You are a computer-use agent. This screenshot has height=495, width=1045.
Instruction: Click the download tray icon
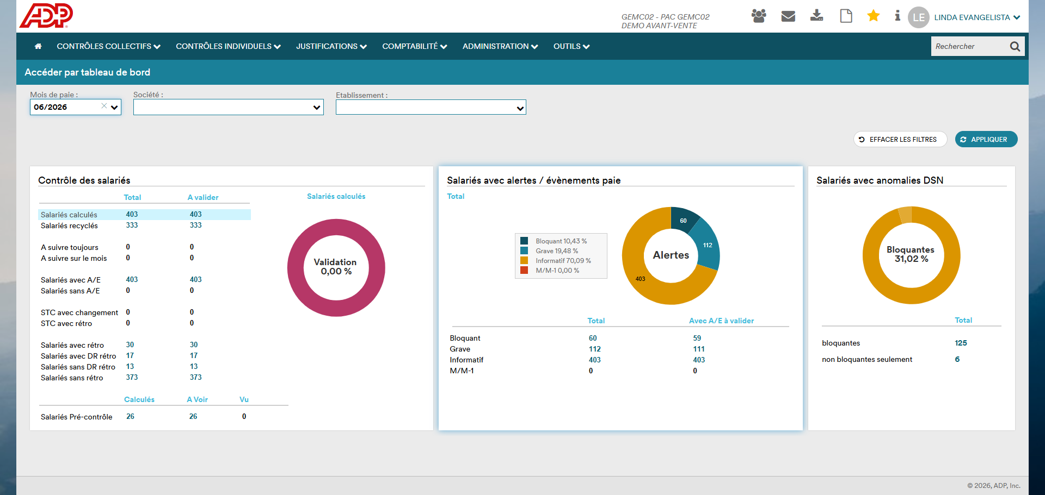[817, 16]
